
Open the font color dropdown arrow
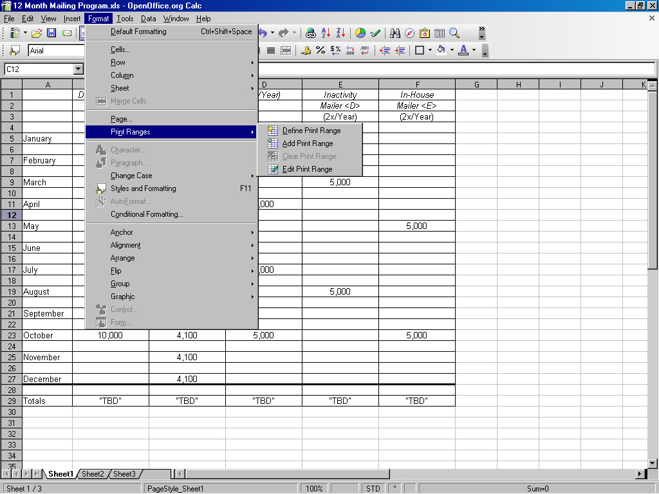[x=474, y=50]
